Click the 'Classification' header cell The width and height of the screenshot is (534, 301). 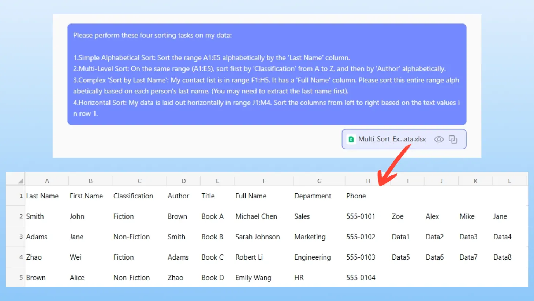[x=133, y=196]
